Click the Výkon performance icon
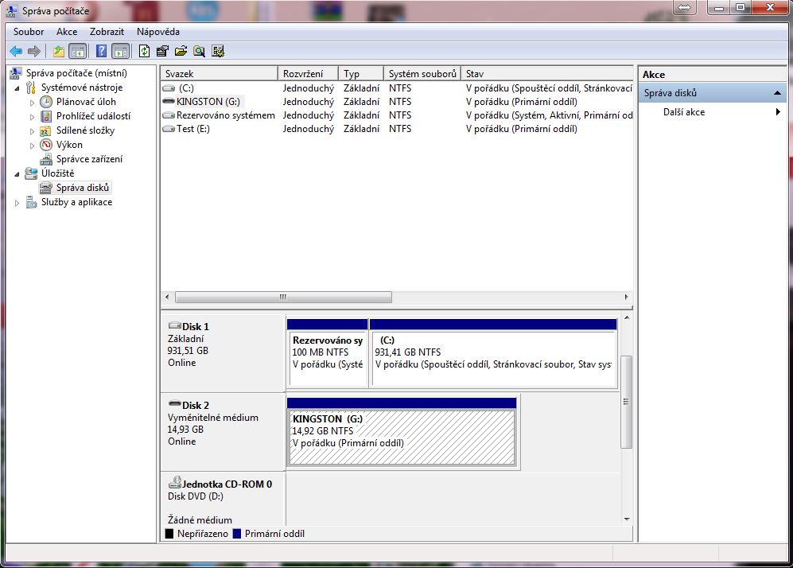793x568 pixels. [46, 145]
